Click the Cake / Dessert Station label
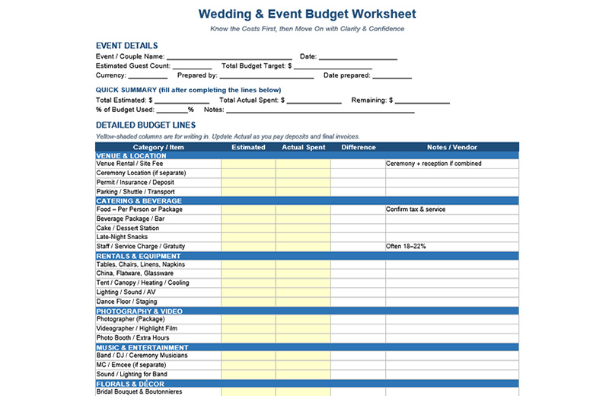This screenshot has width=609, height=396. coord(127,228)
